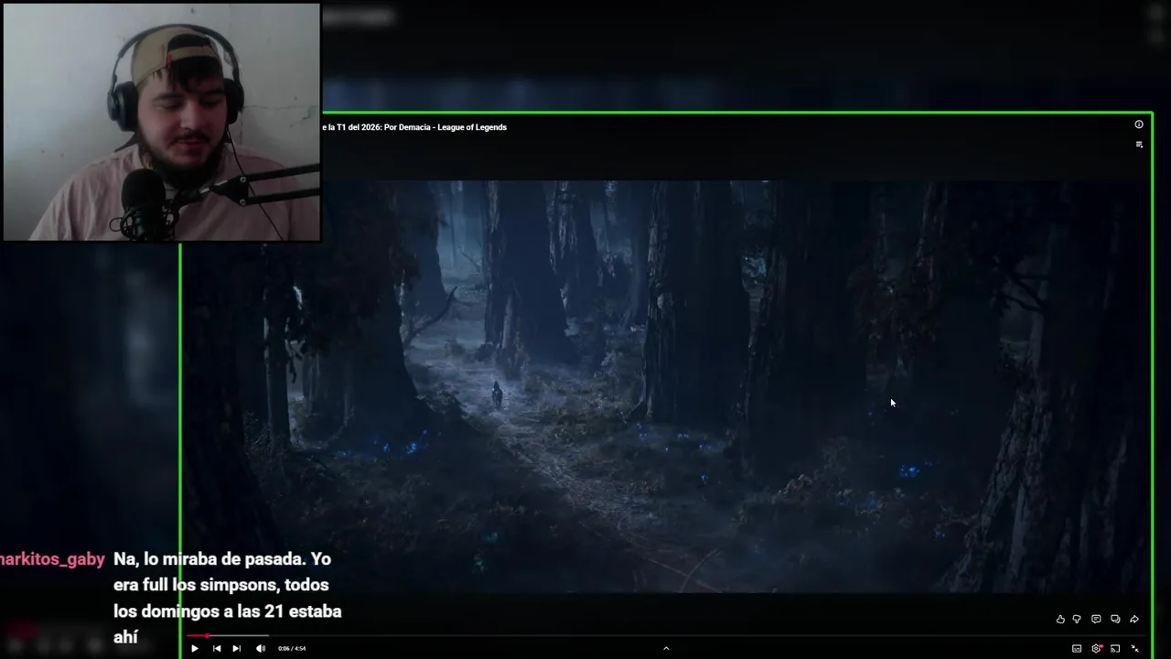Image resolution: width=1171 pixels, height=659 pixels.
Task: Skip to the next video
Action: coord(236,648)
